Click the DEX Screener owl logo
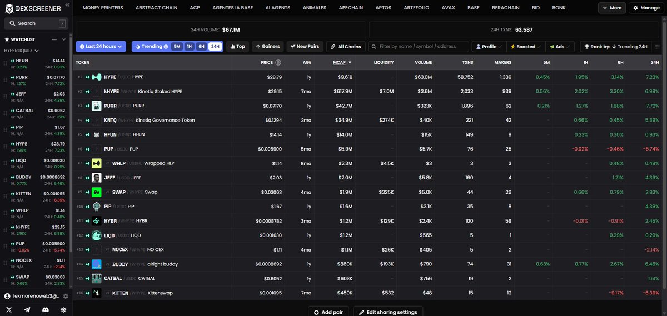 9,8
